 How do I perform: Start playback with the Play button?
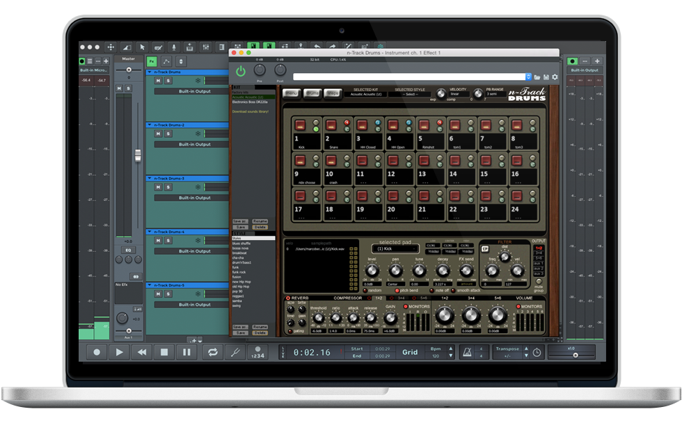(119, 352)
